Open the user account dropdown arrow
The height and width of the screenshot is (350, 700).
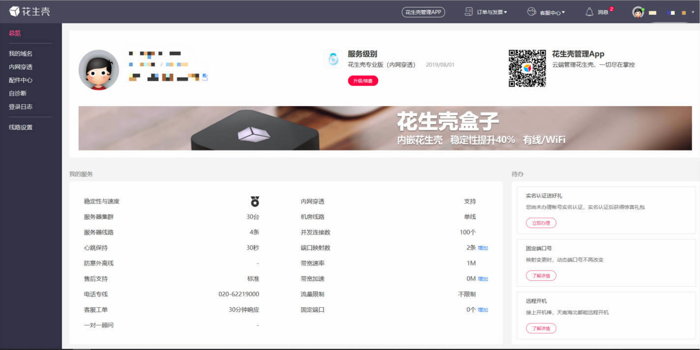[x=693, y=12]
